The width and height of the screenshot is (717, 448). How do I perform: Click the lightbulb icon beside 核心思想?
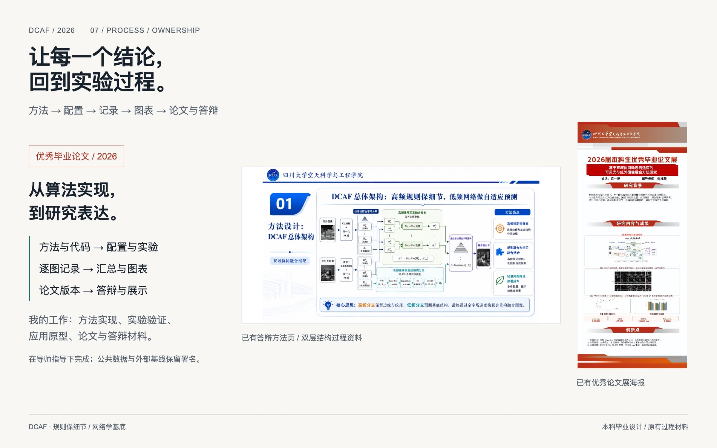click(x=328, y=305)
